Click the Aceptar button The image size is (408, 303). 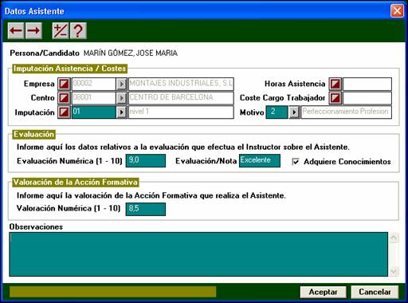pos(323,292)
